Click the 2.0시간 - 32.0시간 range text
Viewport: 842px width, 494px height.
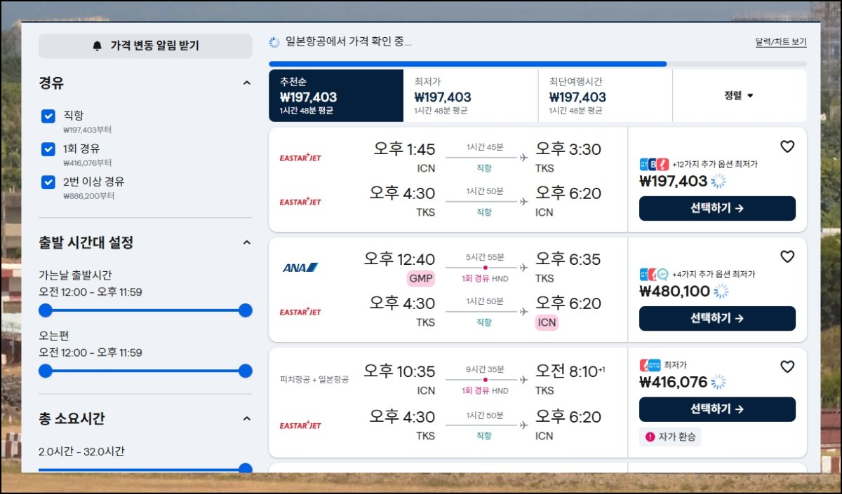pos(81,452)
